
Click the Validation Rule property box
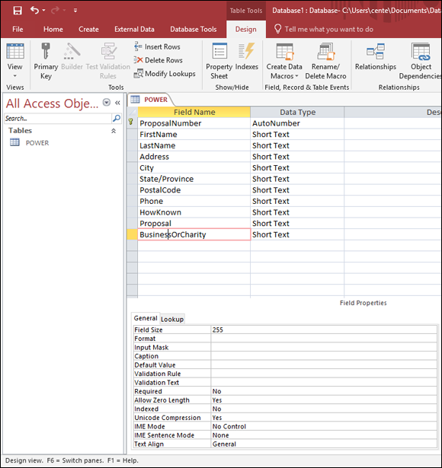click(324, 374)
